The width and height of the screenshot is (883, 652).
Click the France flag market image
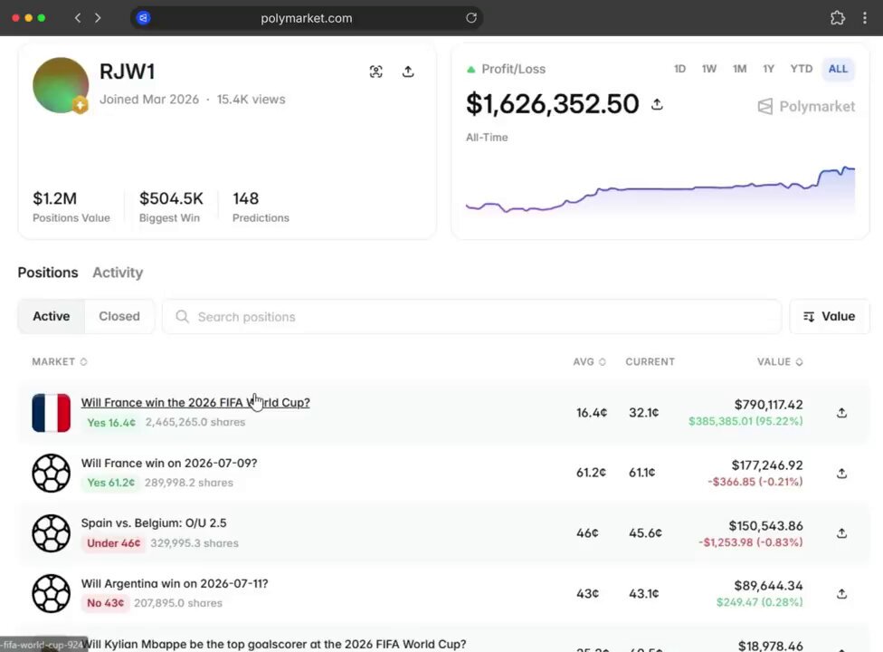[52, 413]
